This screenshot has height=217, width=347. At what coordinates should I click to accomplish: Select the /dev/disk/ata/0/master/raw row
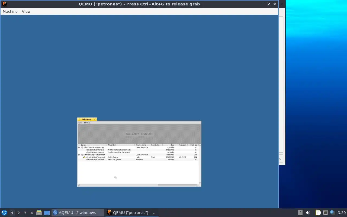click(138, 147)
